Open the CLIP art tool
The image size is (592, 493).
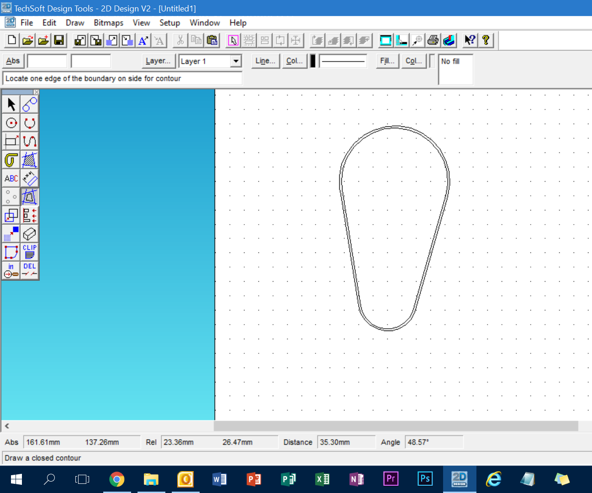(29, 252)
